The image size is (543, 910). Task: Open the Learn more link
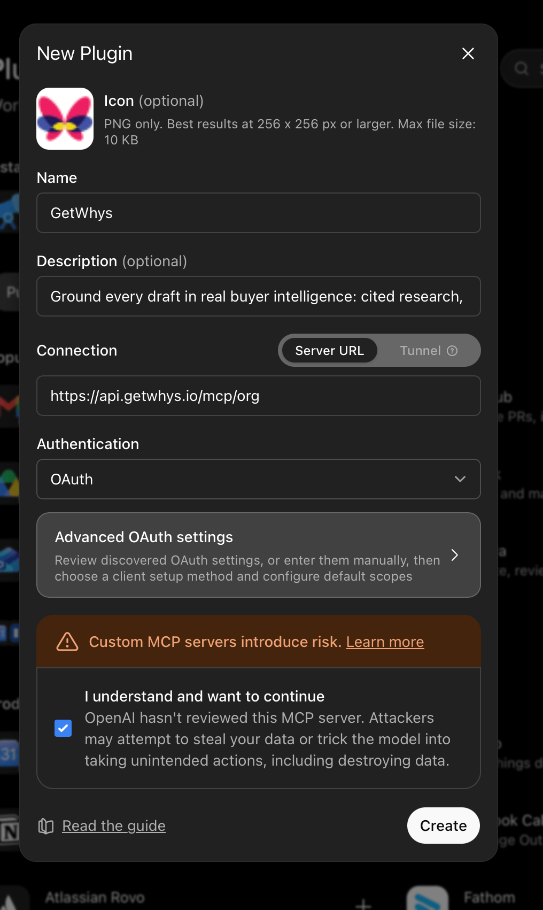[x=385, y=642]
